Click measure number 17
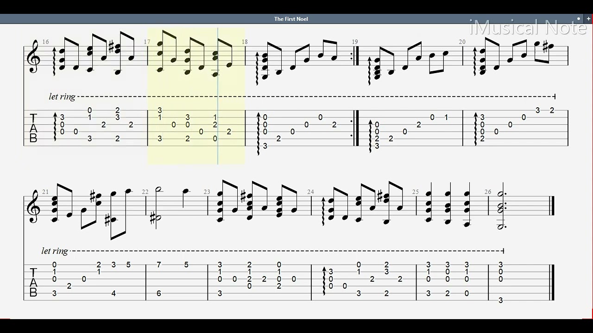The image size is (593, 333). pos(147,42)
